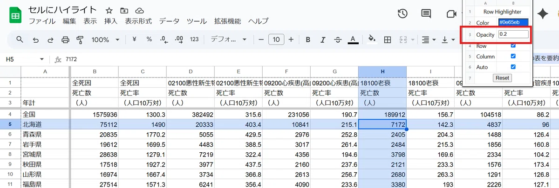Click the font size box showing 10
The image size is (559, 188).
pos(276,39)
